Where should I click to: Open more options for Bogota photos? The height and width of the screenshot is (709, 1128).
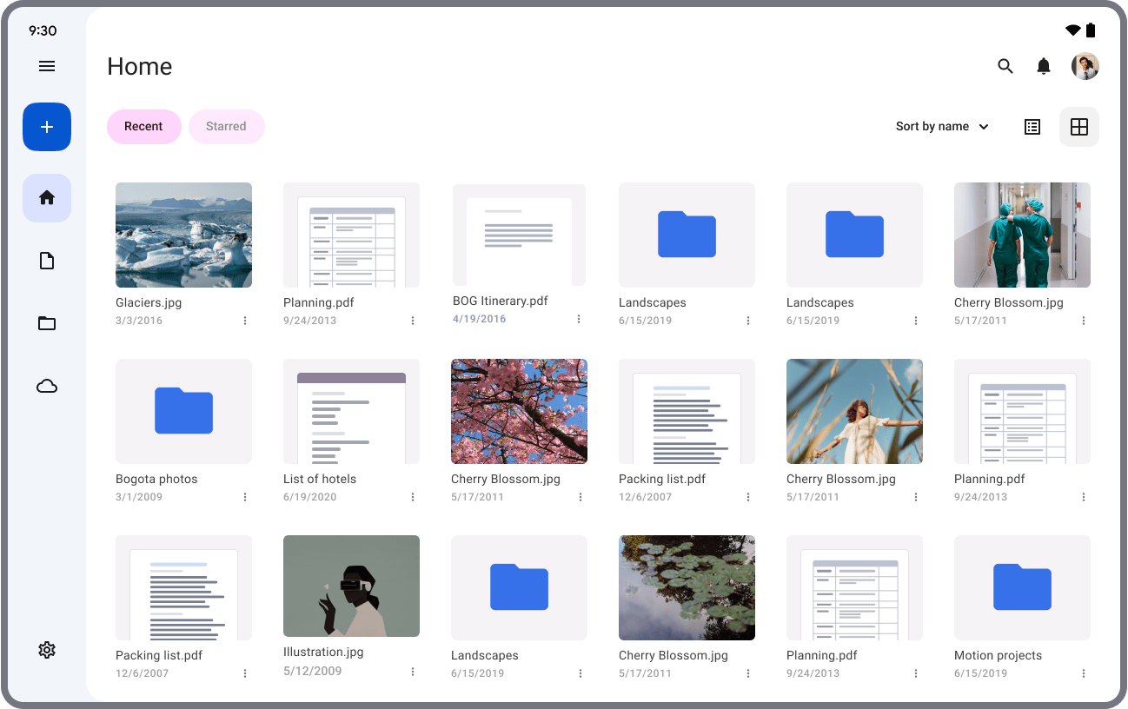(x=245, y=497)
